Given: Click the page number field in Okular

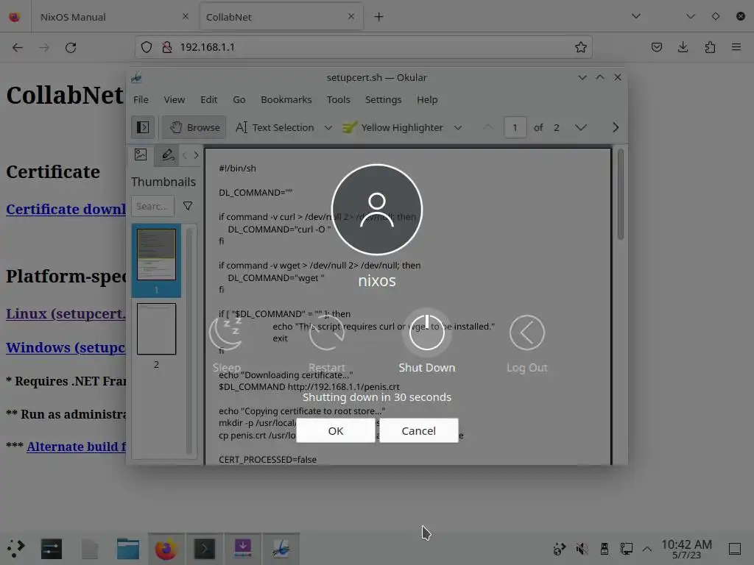Looking at the screenshot, I should coord(515,127).
